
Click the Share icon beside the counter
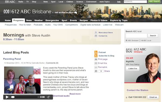point(96,71)
